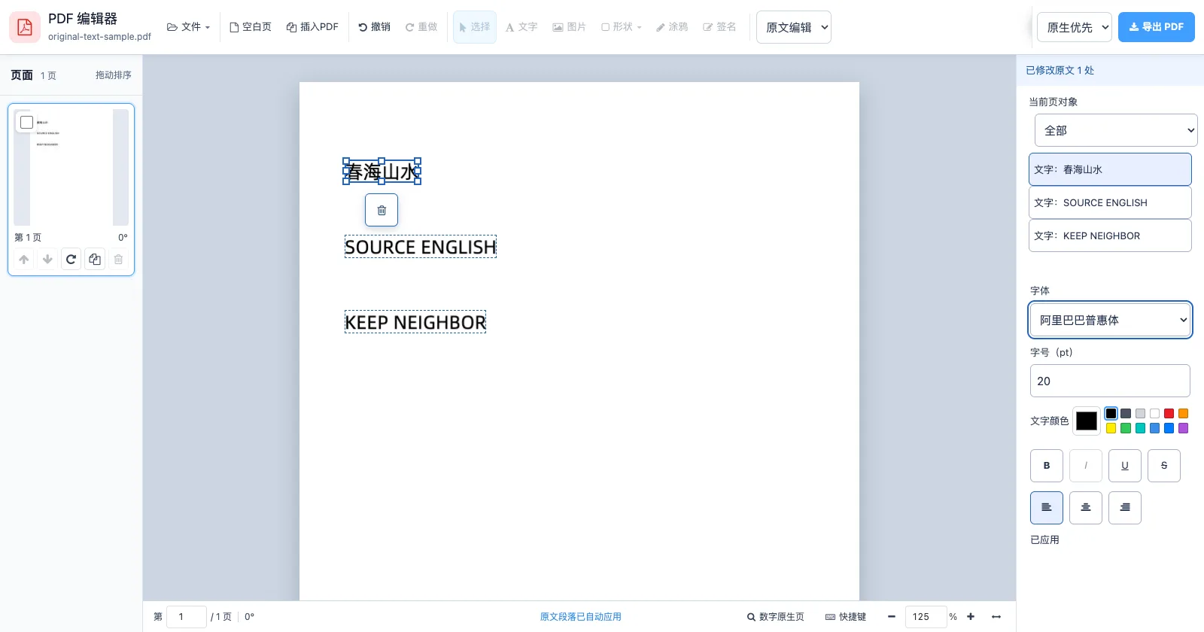Align text left
1204x632 pixels.
(1047, 508)
